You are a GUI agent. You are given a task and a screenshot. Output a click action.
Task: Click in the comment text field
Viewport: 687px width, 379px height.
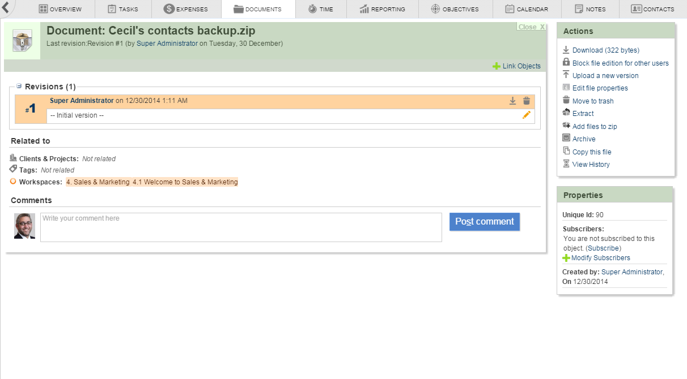pos(241,227)
